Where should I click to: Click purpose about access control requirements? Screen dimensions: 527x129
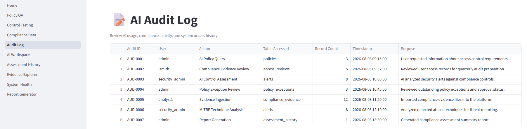[x=460, y=59]
